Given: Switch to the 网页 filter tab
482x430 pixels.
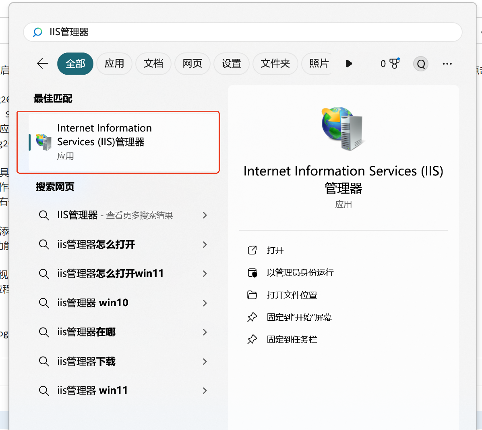Looking at the screenshot, I should click(x=192, y=64).
